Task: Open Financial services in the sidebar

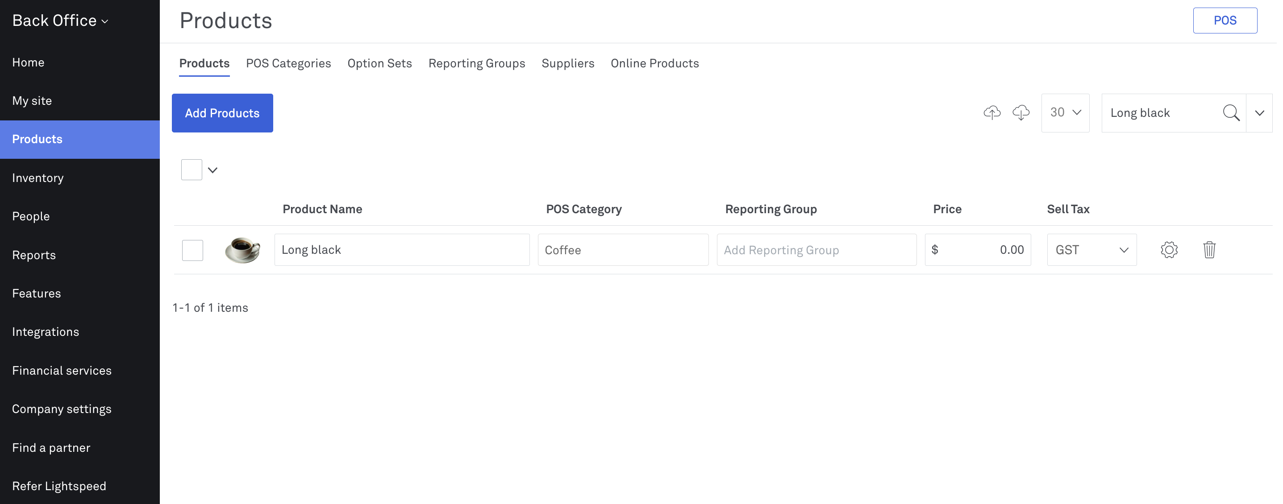Action: coord(80,371)
